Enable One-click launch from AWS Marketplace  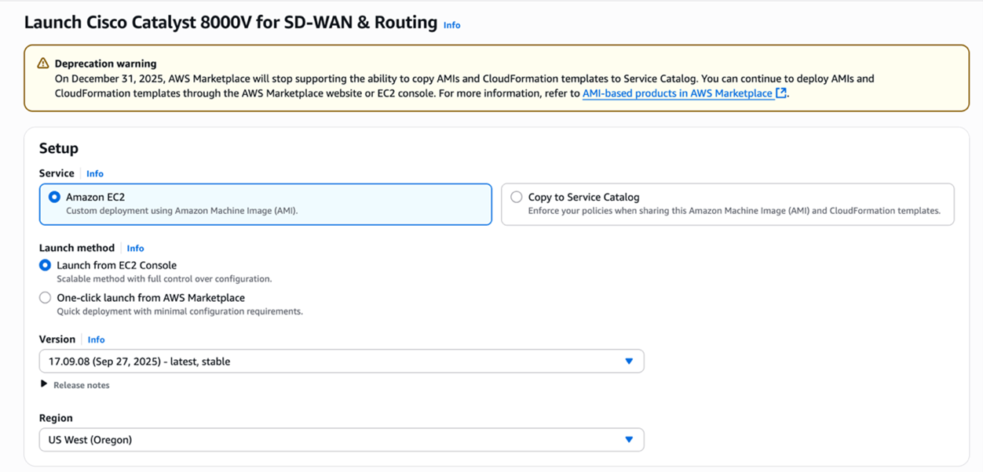(x=46, y=298)
